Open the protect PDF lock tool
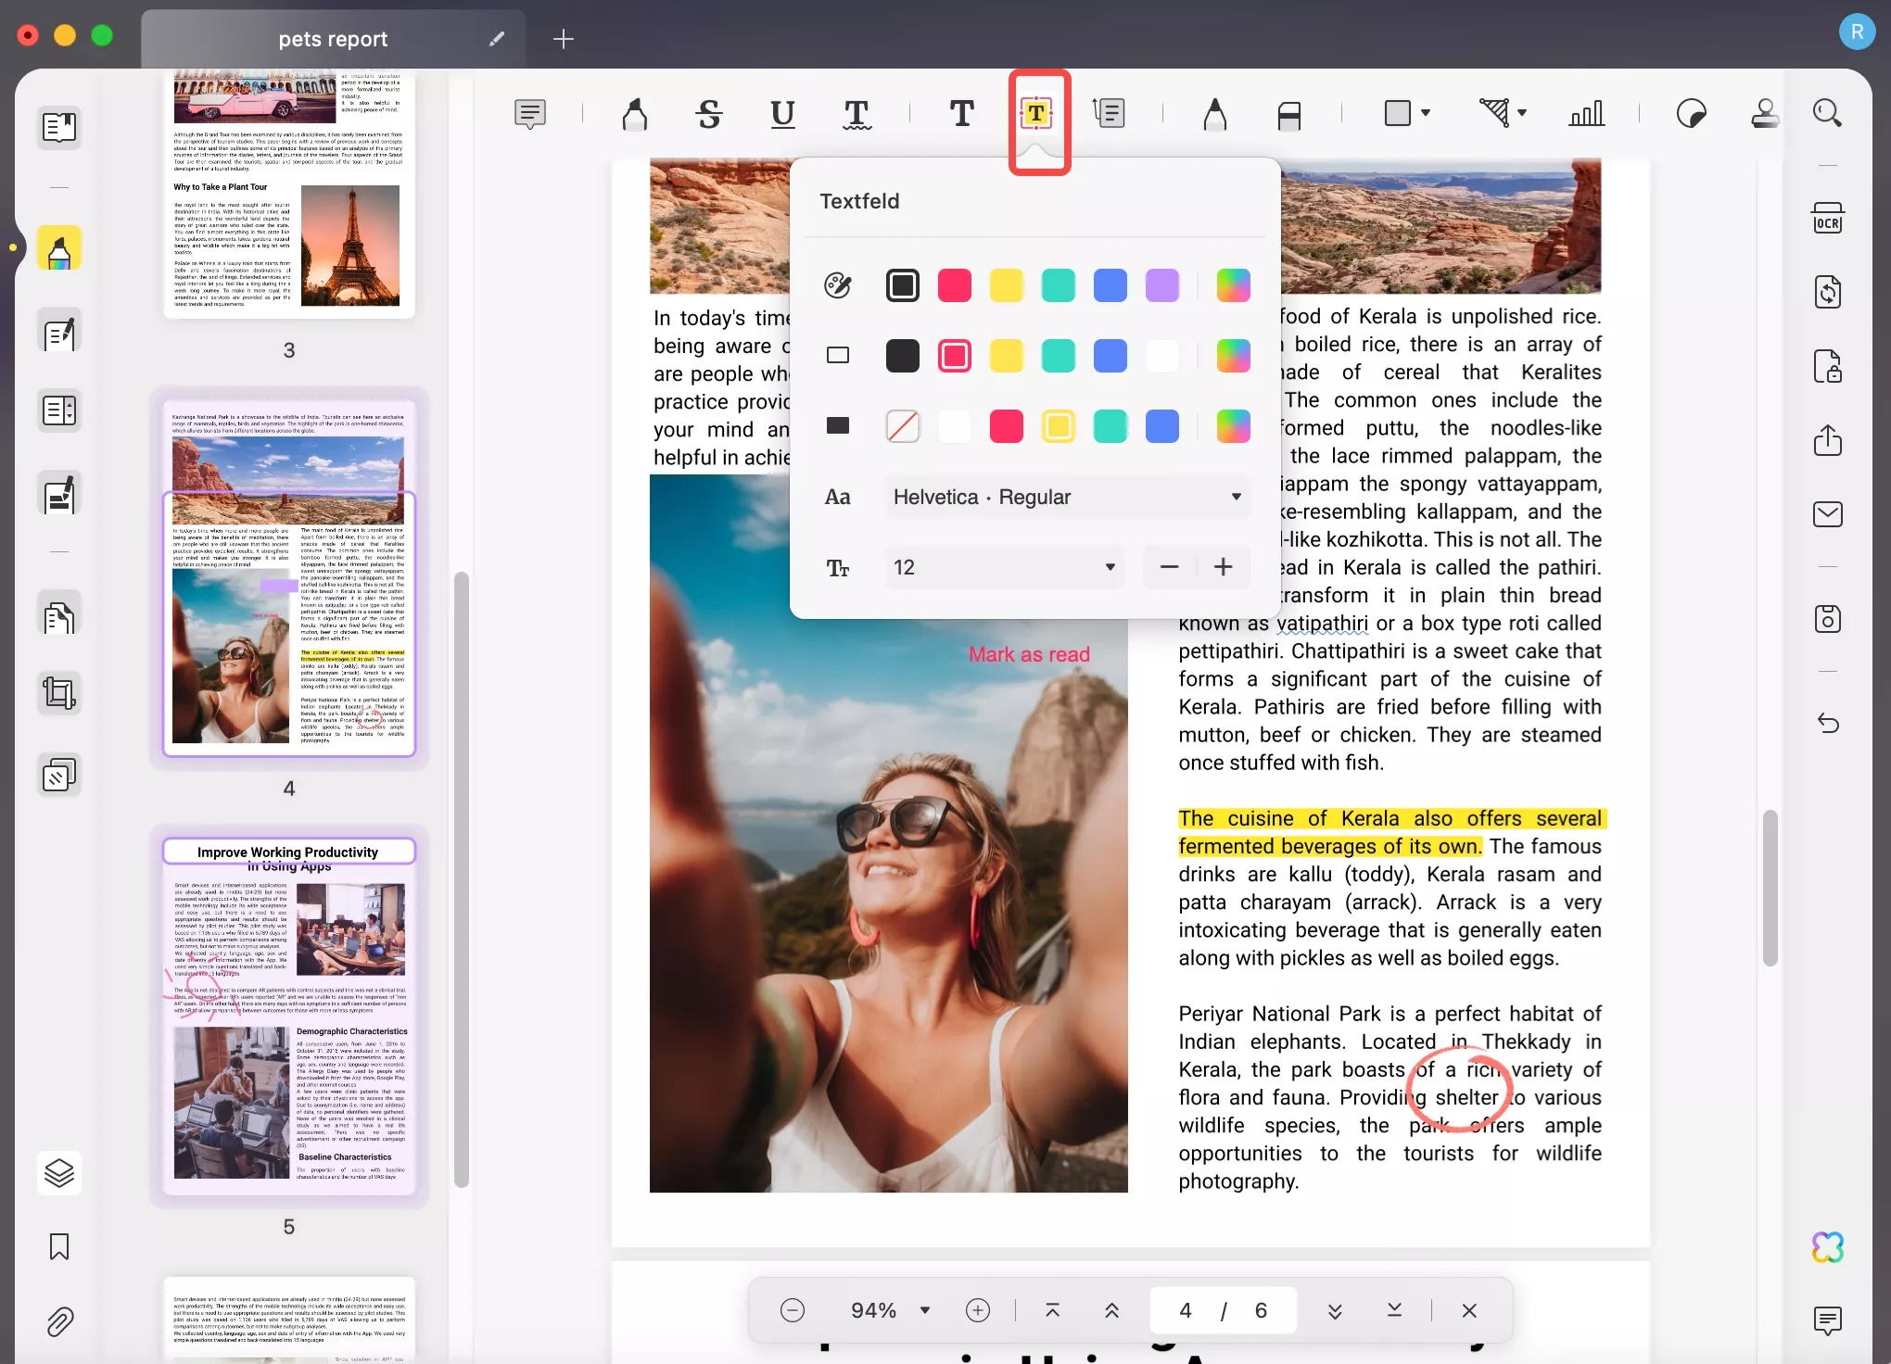 (x=1827, y=367)
